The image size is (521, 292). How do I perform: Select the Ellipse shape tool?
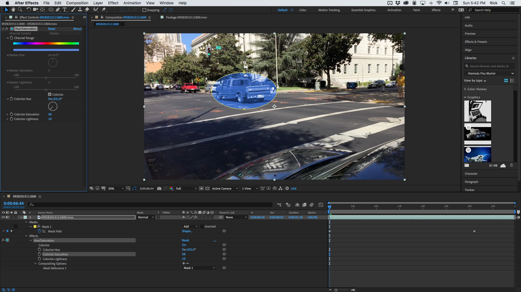(51, 10)
